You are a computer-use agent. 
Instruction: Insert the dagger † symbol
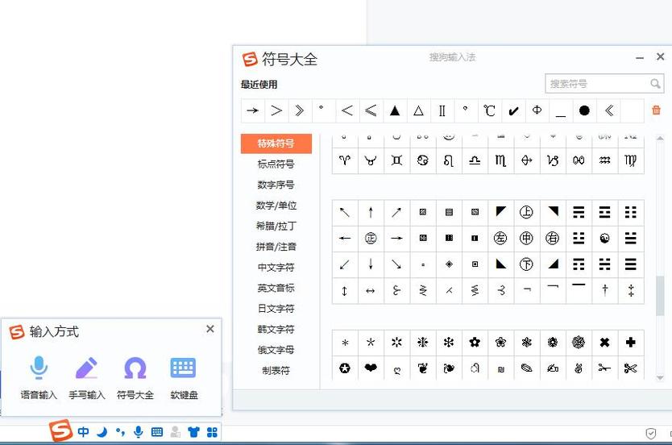[x=604, y=291]
